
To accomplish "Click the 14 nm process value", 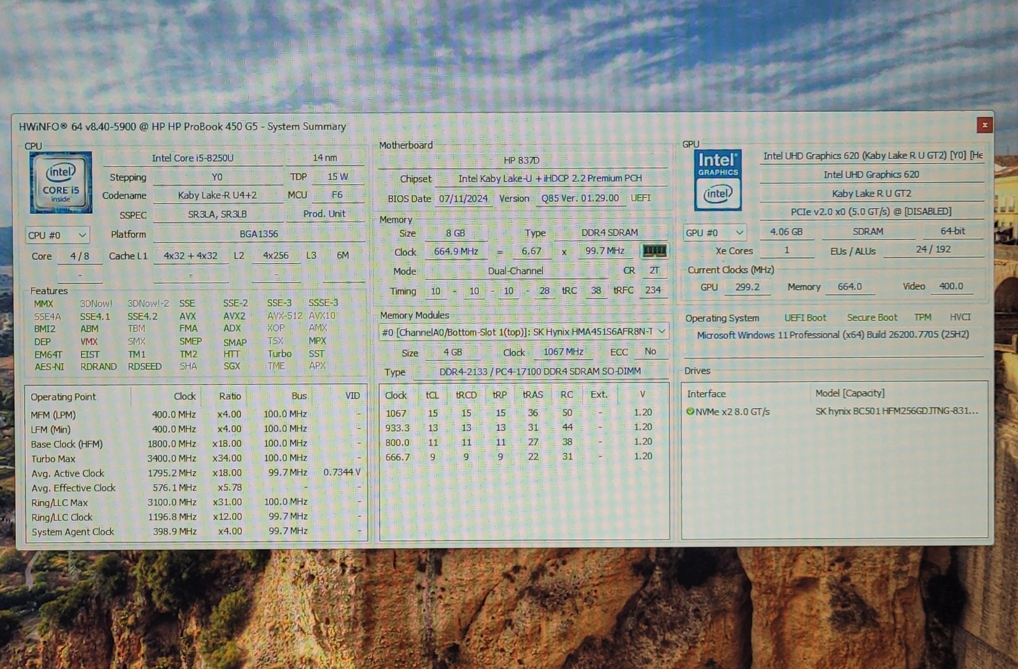I will (x=324, y=158).
